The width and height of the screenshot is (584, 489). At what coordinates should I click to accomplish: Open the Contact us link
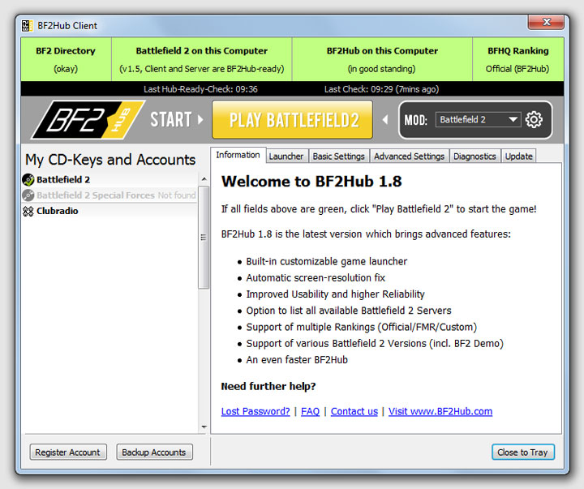pos(354,411)
